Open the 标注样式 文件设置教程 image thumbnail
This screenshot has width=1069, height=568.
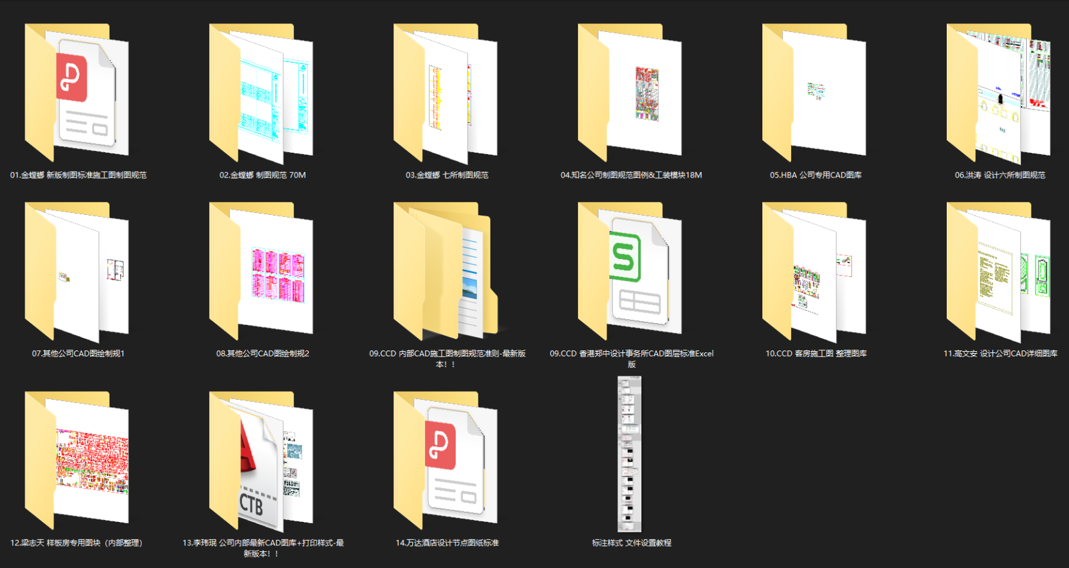[x=629, y=454]
